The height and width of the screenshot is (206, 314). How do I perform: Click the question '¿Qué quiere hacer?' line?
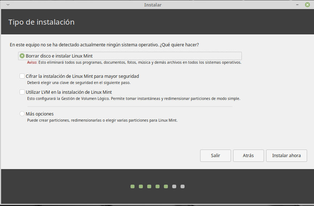pyautogui.click(x=104, y=45)
